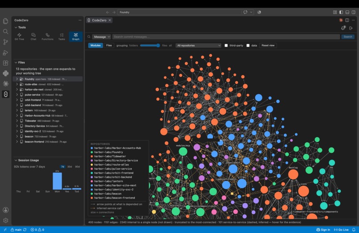Viewport: 359px width, 233px height.
Task: Open the Manage settings gear icon
Action: tap(5, 220)
